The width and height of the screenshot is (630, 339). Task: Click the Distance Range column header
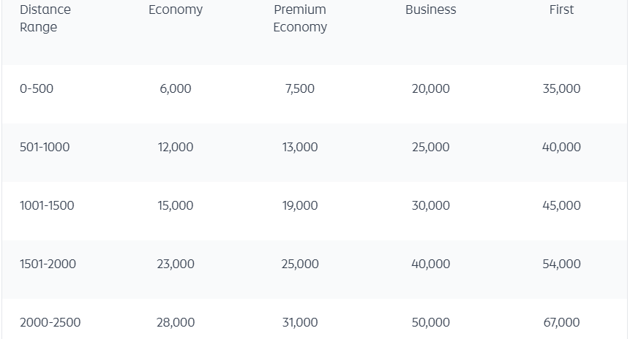(x=45, y=18)
